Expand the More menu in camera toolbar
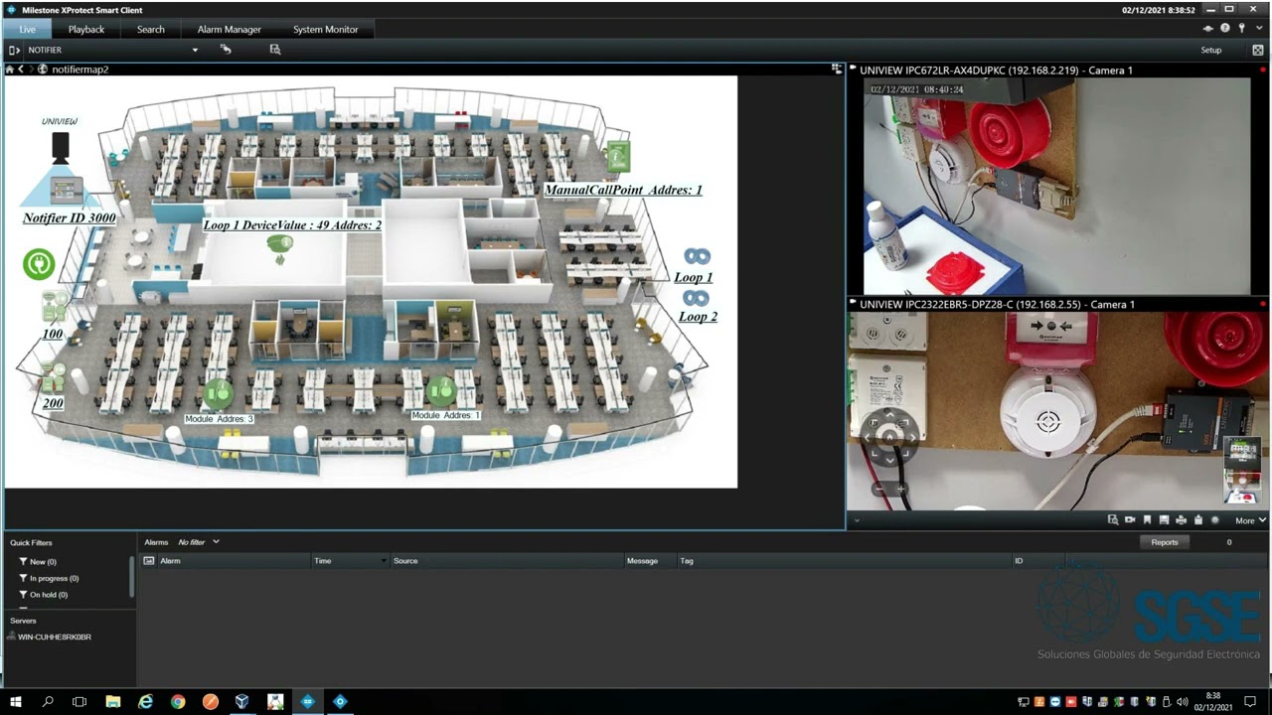This screenshot has width=1272, height=715. click(1250, 520)
